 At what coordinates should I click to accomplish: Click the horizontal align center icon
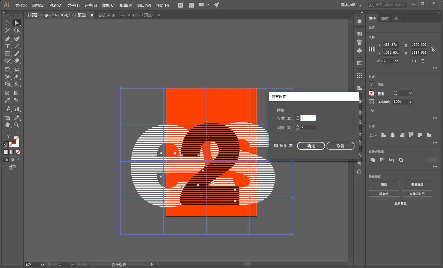tap(392, 135)
